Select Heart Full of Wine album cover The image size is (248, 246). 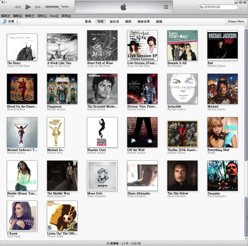[102, 45]
